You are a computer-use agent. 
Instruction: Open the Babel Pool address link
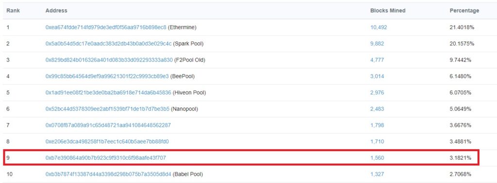(x=108, y=174)
